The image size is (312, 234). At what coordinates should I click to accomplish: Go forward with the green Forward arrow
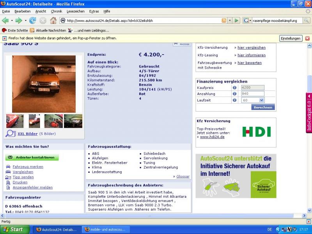click(x=19, y=21)
